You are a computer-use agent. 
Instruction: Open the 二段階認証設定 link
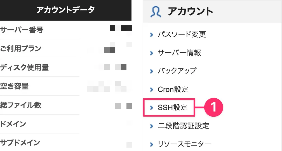click(184, 126)
